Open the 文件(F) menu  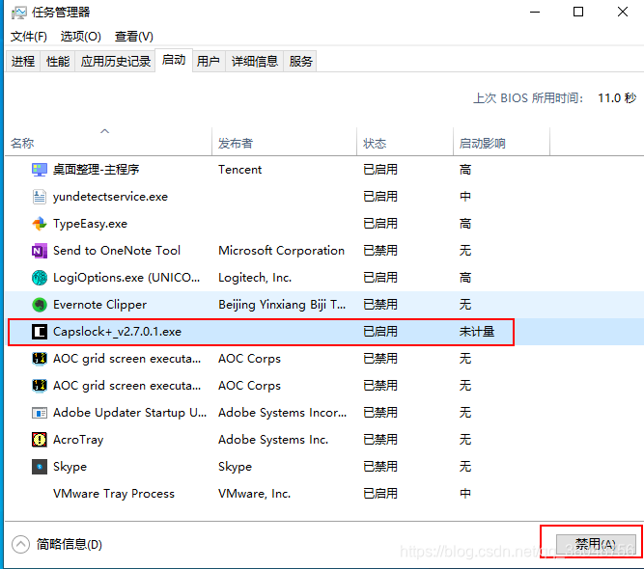(x=29, y=37)
